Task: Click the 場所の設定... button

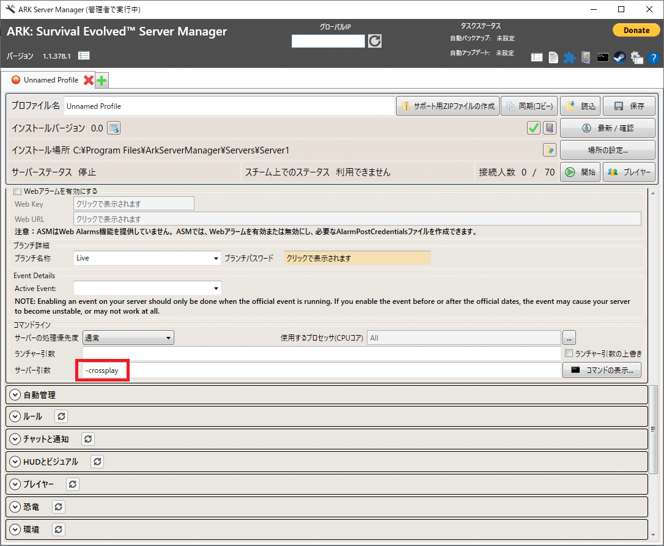Action: (x=608, y=150)
